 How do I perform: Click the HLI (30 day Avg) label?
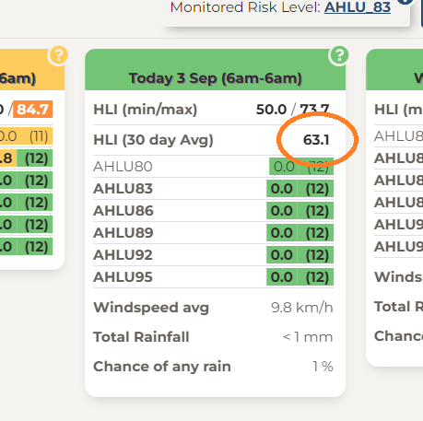point(153,140)
